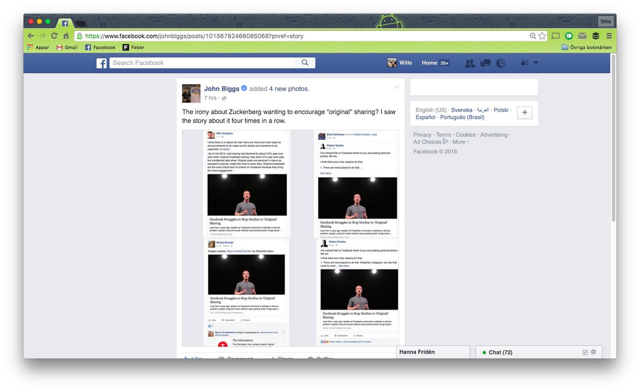Click the public globe audience icon on post

[224, 98]
